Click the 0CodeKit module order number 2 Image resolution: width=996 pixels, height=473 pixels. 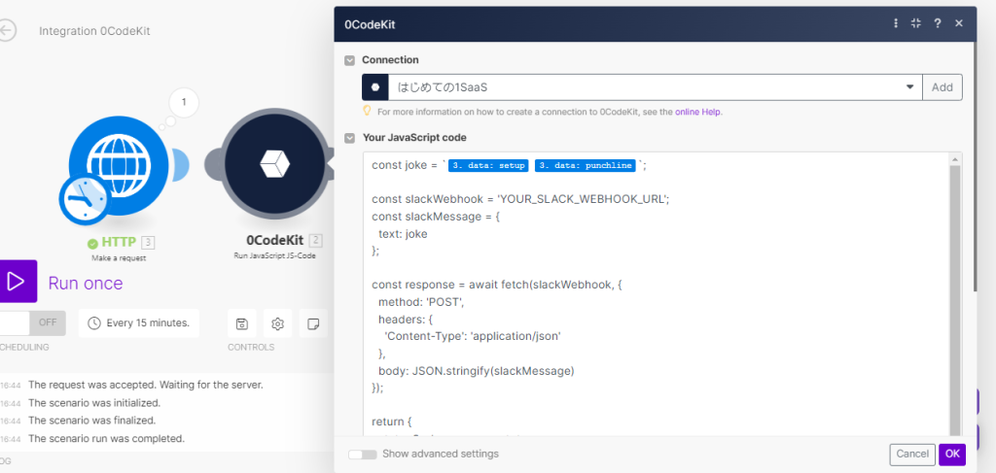pos(316,241)
